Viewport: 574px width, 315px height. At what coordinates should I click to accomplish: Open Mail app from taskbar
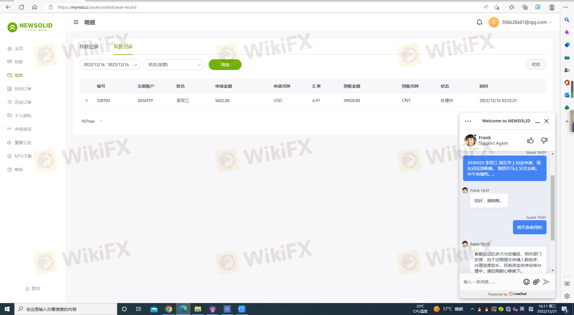point(154,309)
